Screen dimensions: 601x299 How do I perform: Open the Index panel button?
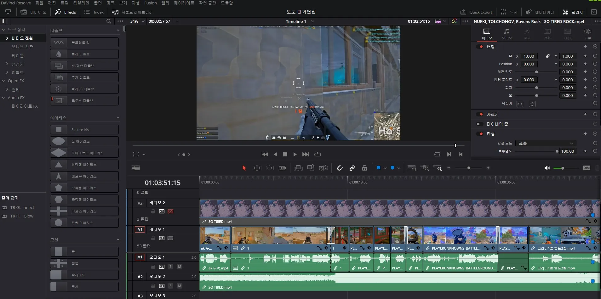pyautogui.click(x=94, y=12)
